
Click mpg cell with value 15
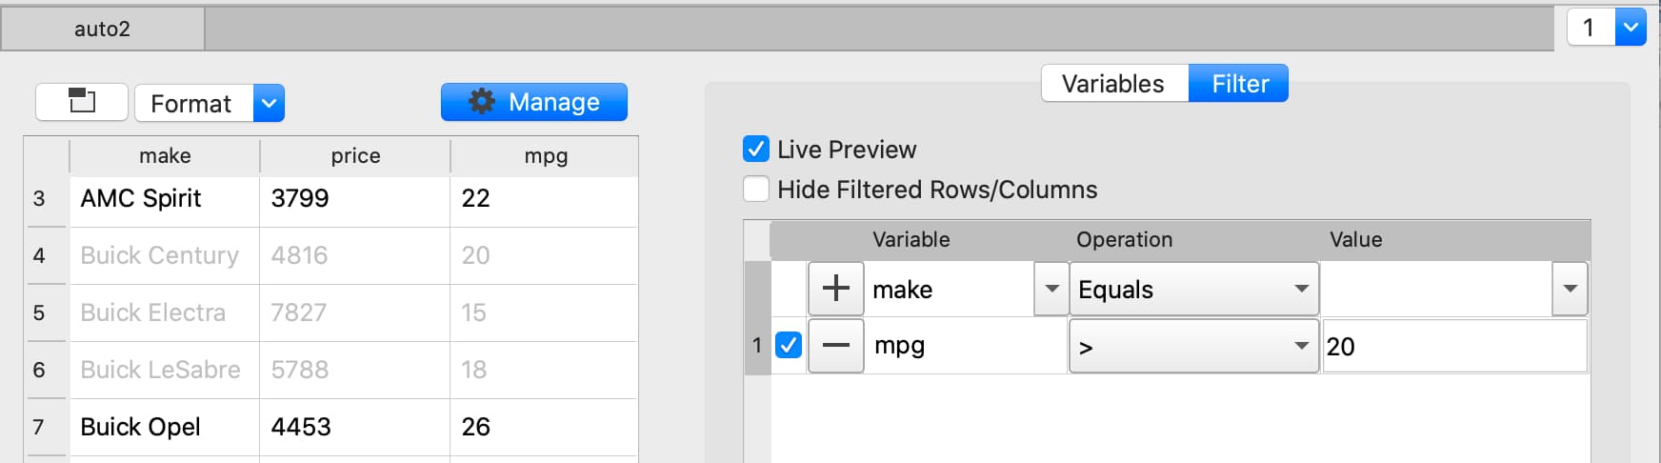545,312
